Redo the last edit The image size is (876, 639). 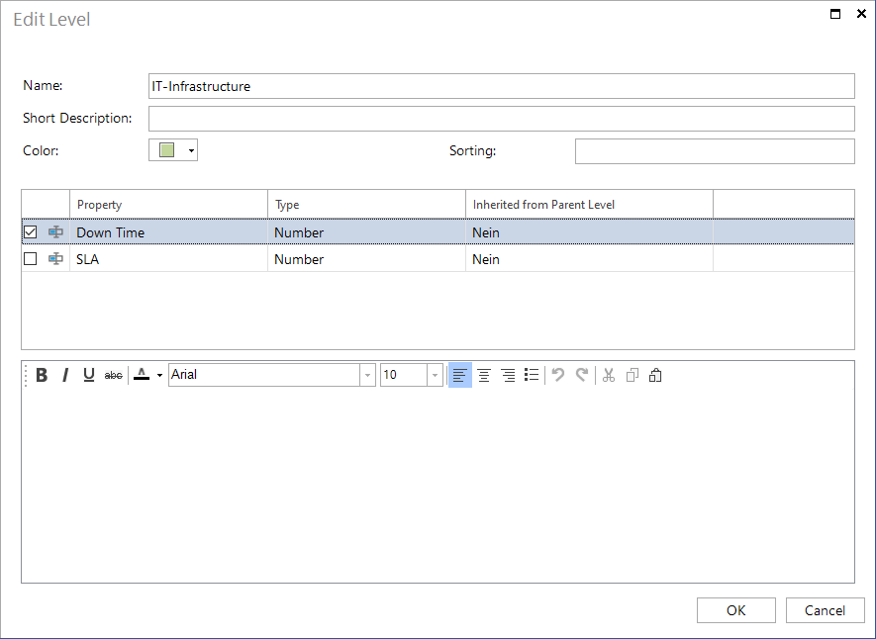coord(582,375)
